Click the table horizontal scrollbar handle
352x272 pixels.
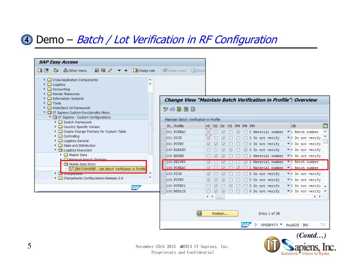[x=220, y=197]
